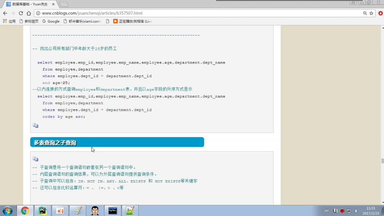This screenshot has width=384, height=216.
Task: Click the line 'order by age asc;'
Action: [64, 116]
